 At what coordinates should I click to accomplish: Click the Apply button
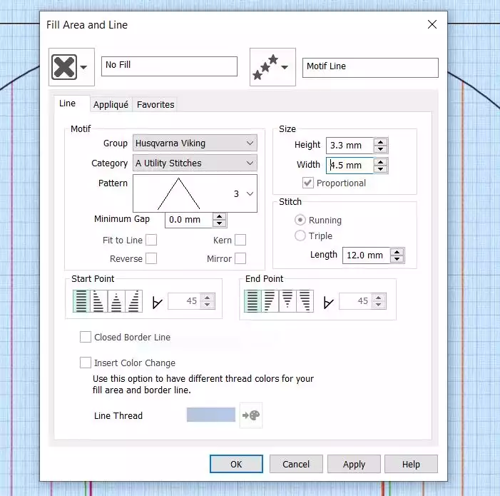354,464
